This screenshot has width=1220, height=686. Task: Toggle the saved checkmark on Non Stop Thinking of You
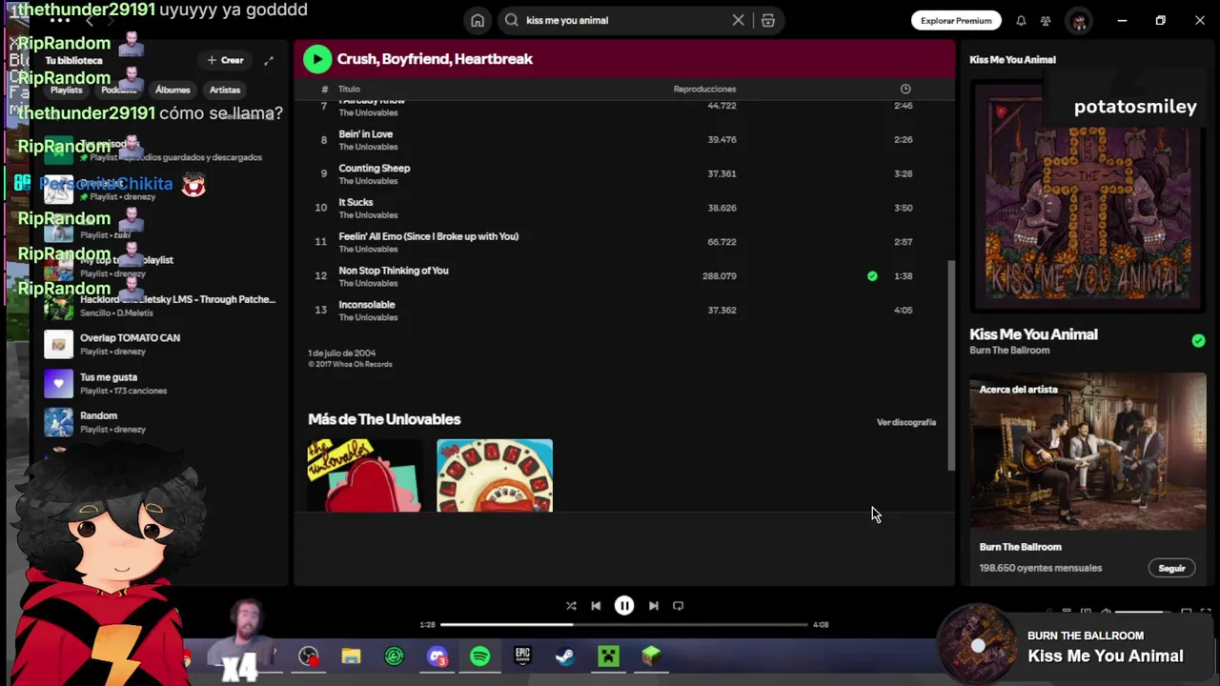coord(872,276)
